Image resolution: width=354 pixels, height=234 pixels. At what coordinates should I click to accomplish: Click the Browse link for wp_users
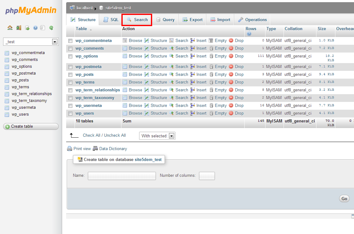(135, 113)
